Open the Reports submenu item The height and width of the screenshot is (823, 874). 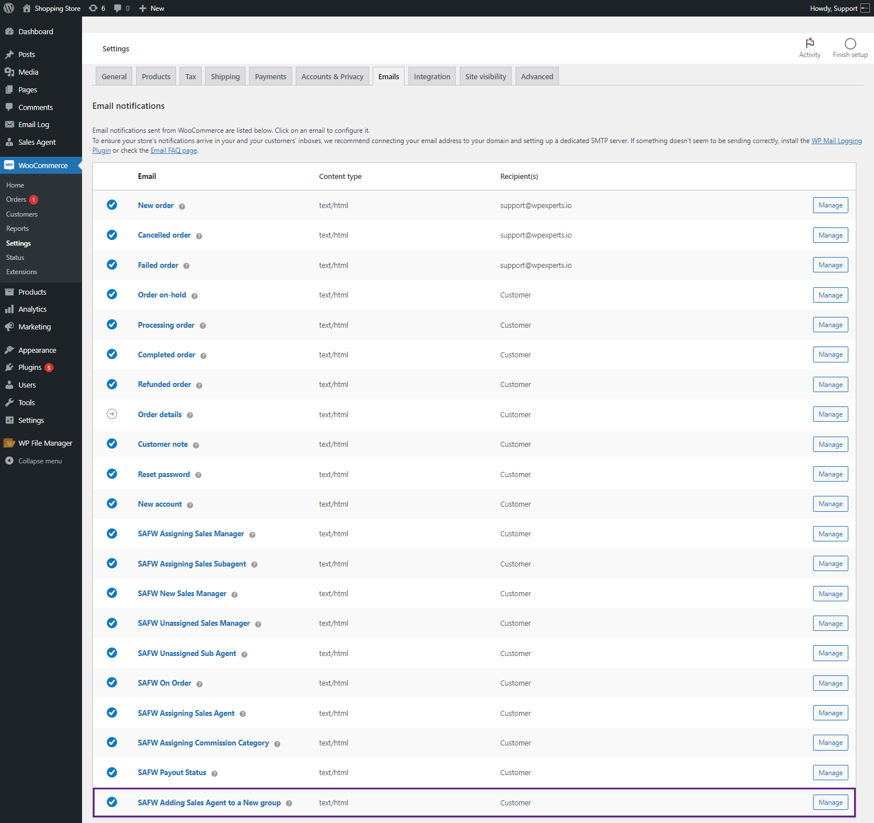tap(17, 229)
